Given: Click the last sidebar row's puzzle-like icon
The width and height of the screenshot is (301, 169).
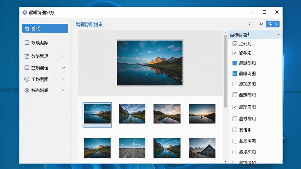Looking at the screenshot, I should tap(27, 90).
